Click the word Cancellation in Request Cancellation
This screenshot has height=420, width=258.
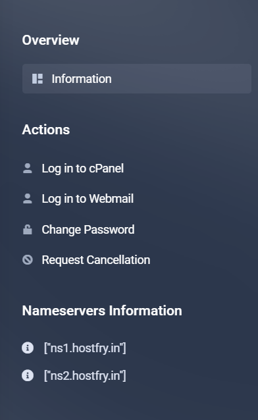coord(118,260)
